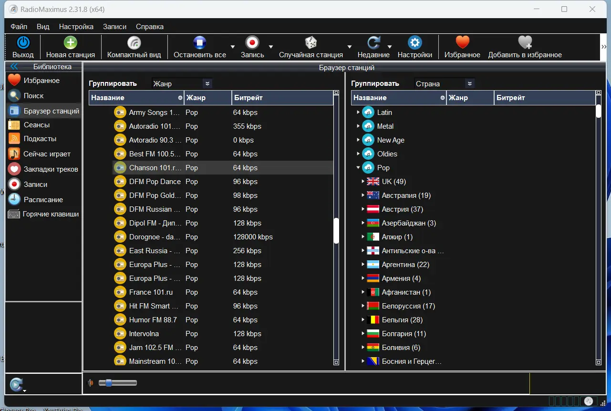This screenshot has height=411, width=611.
Task: Click the Название header in the right panel
Action: click(x=399, y=98)
